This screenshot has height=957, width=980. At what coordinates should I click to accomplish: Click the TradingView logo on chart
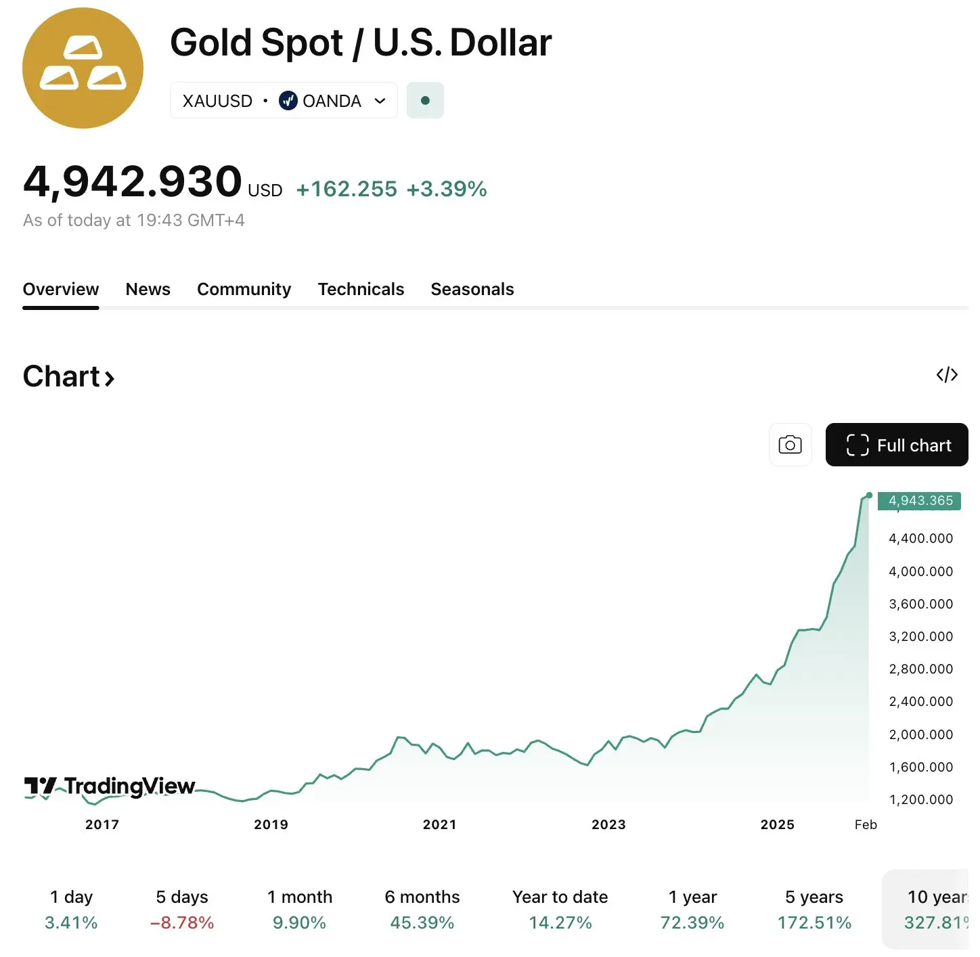[110, 786]
